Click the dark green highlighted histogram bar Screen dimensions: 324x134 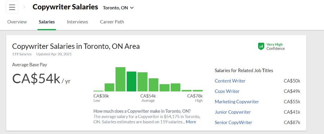(131, 82)
